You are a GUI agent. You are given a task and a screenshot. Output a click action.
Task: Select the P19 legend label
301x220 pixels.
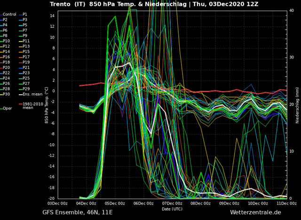coord(24,62)
